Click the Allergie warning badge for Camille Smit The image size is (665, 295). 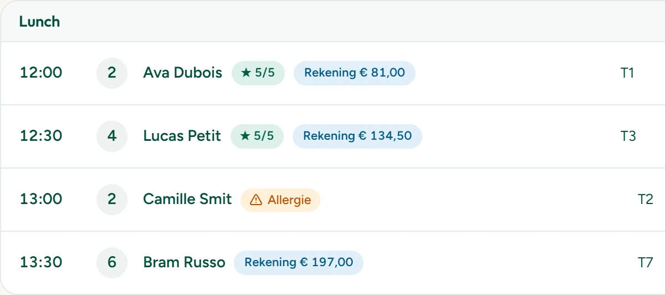coord(280,200)
